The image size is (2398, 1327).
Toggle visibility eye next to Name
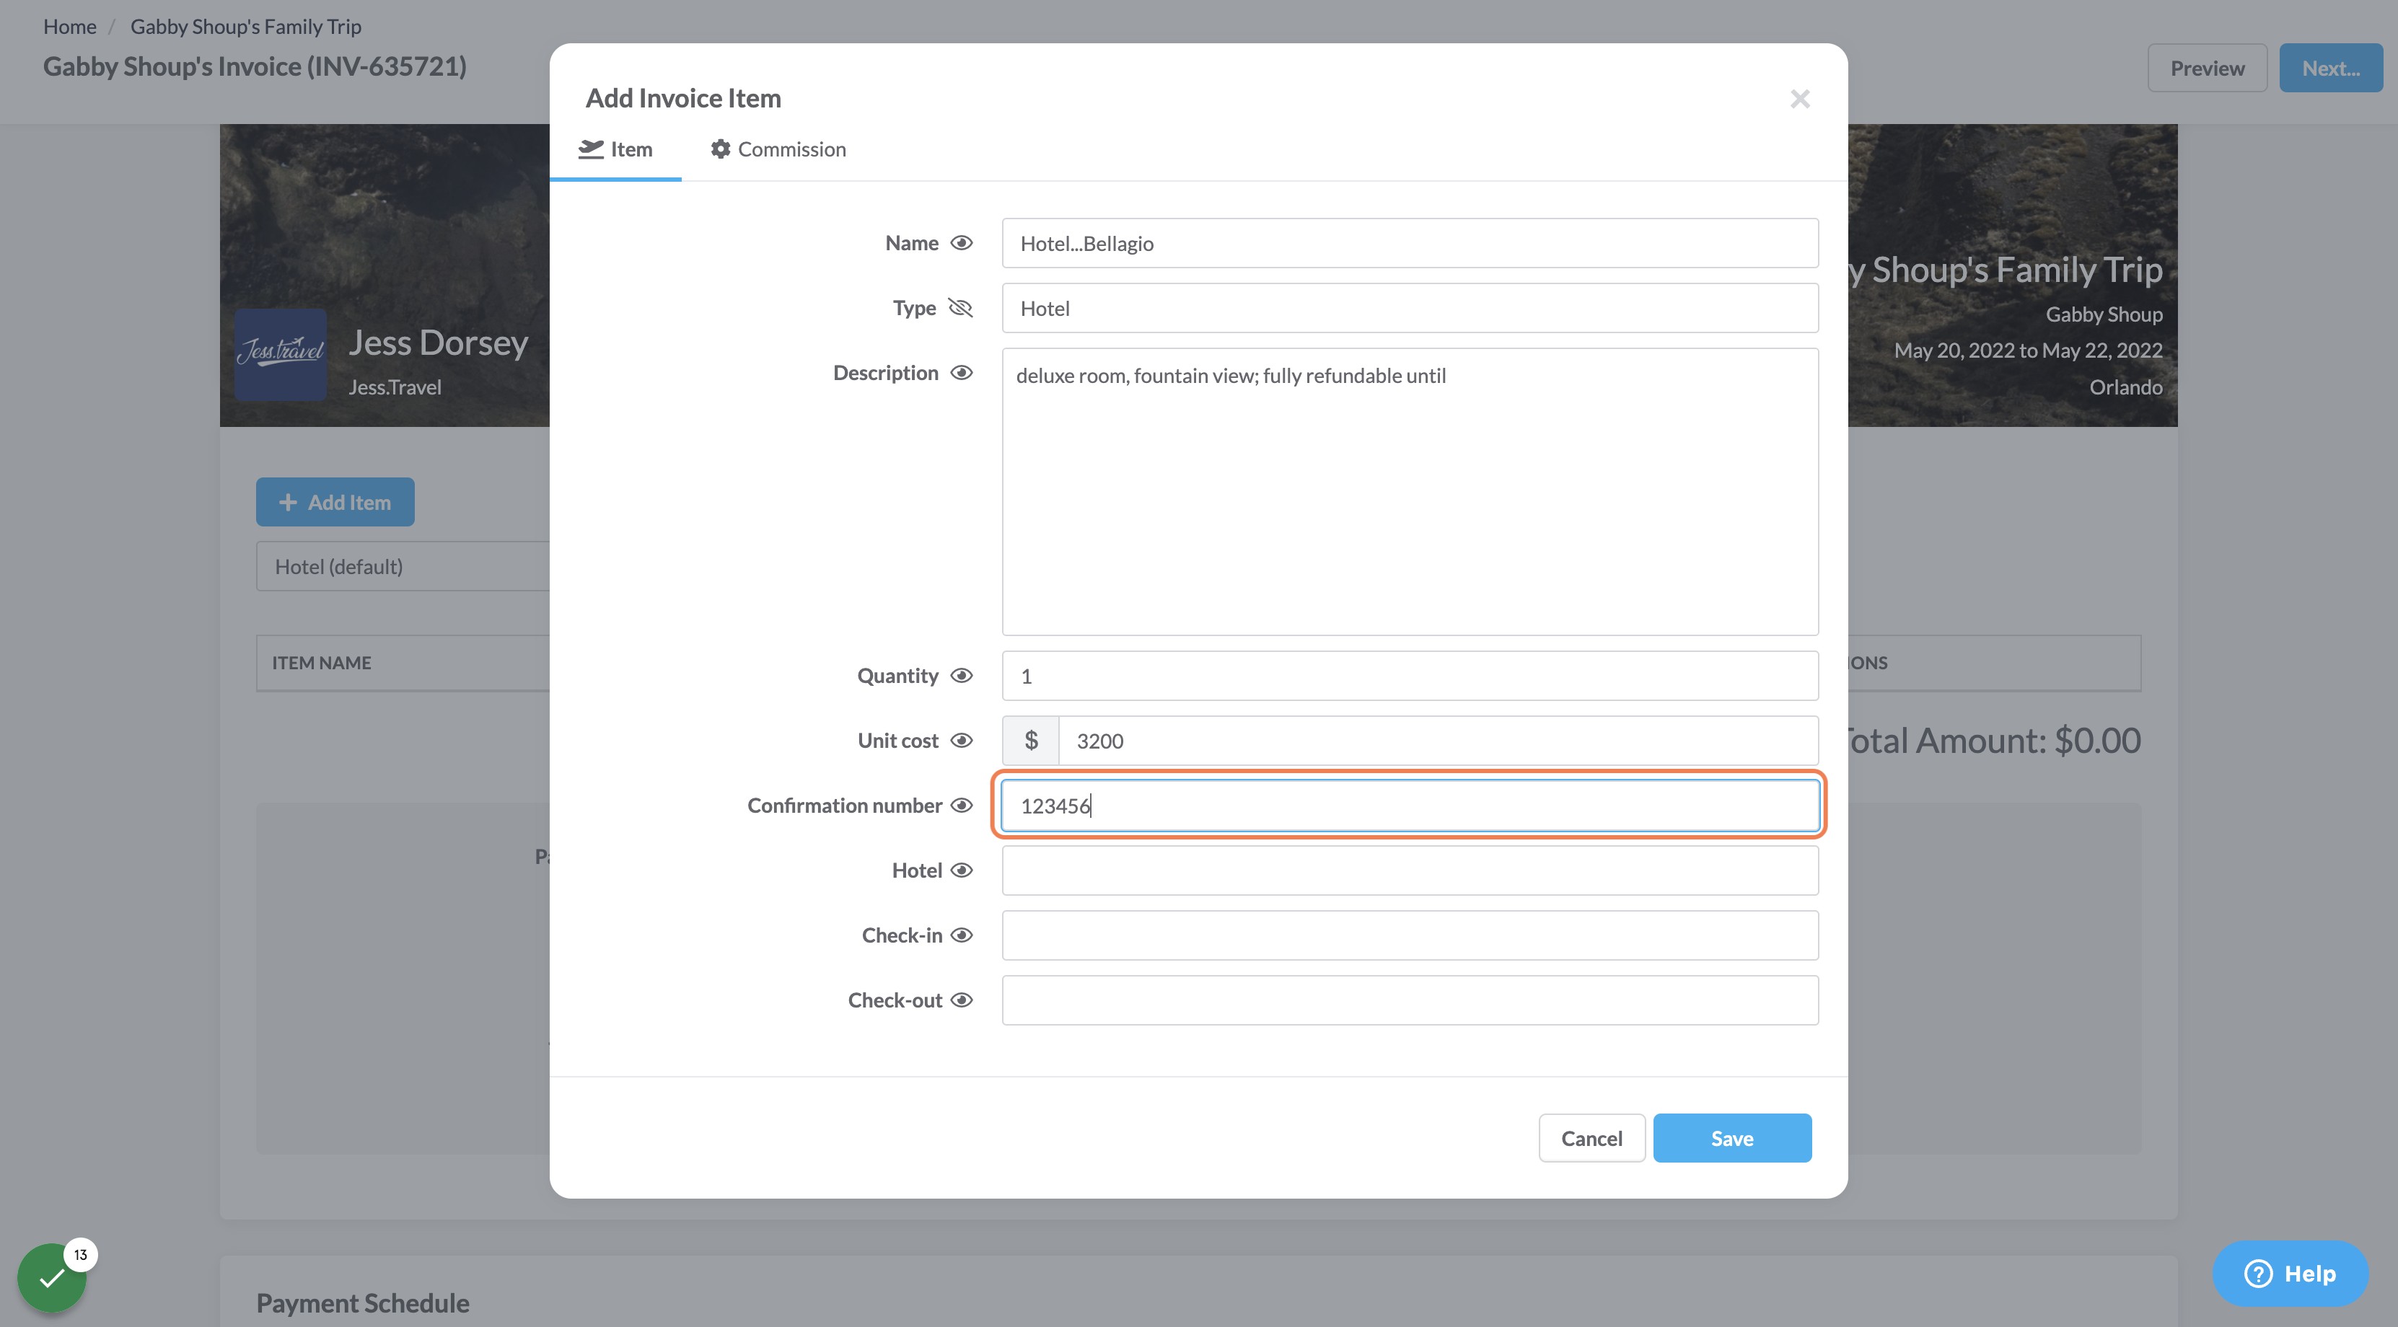point(961,243)
